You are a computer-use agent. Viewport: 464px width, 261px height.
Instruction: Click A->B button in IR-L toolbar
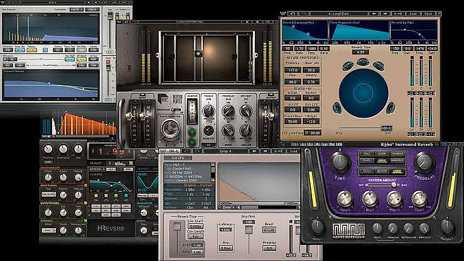278,151
